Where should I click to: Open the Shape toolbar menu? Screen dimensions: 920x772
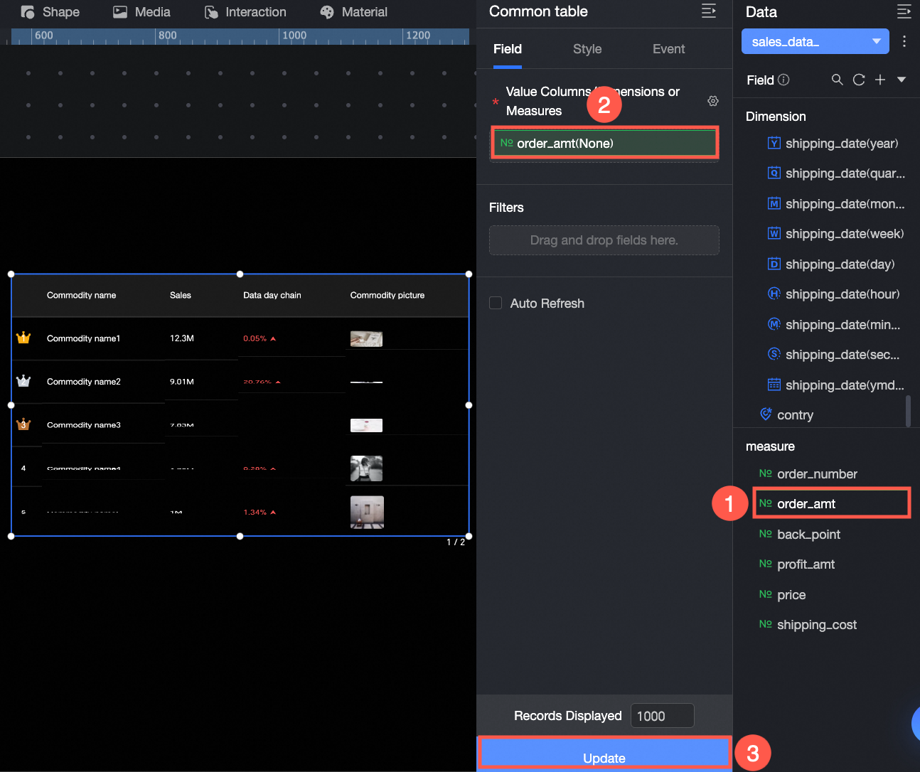[50, 12]
